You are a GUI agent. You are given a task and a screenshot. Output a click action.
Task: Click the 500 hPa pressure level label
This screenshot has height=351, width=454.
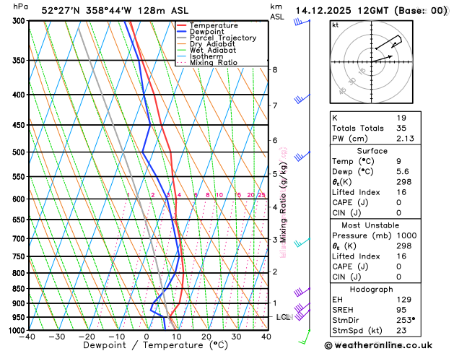click(19, 152)
